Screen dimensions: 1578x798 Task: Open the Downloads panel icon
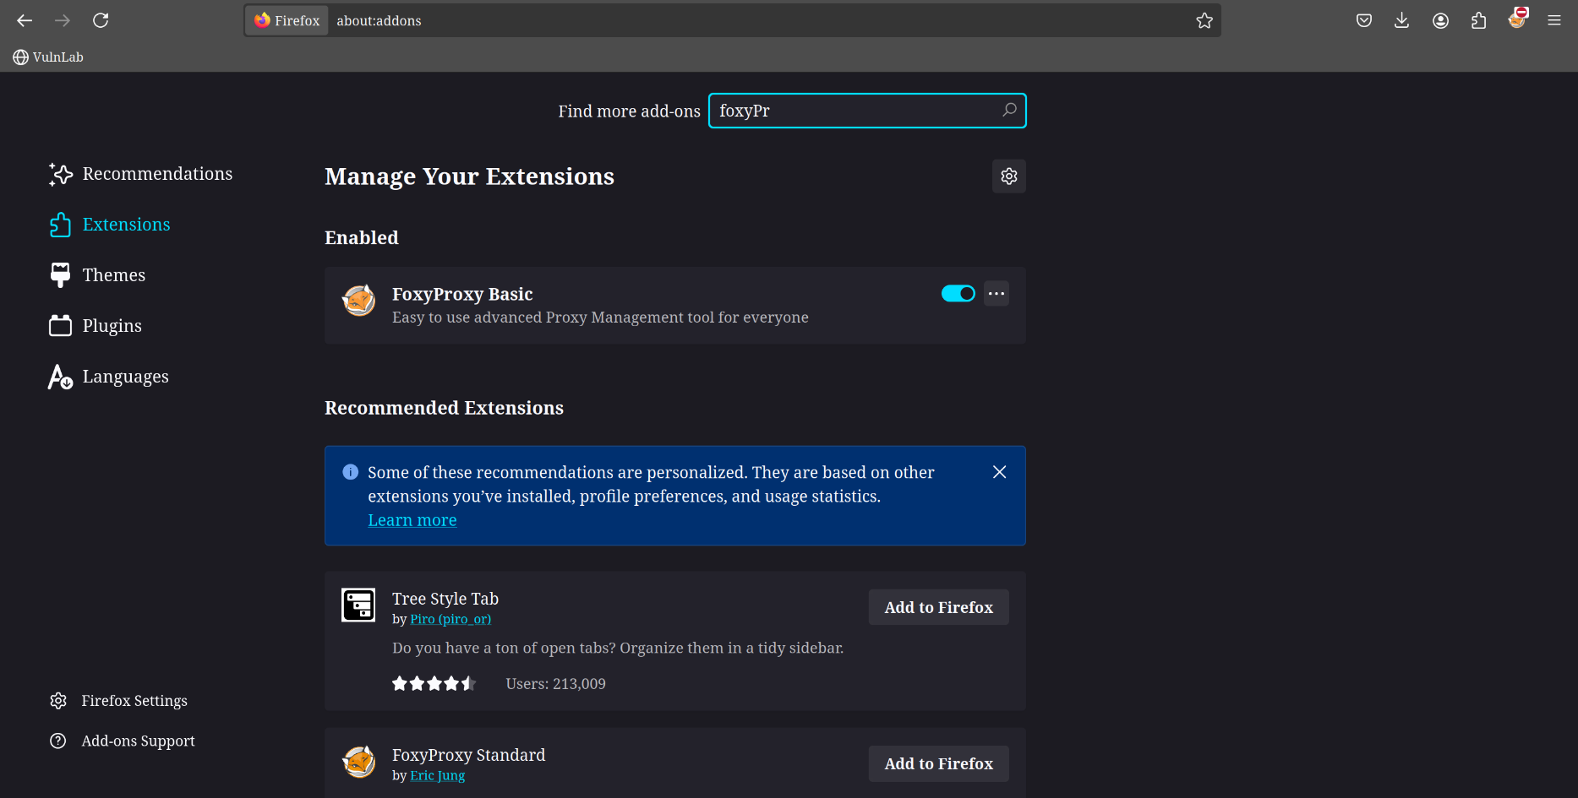1401,20
